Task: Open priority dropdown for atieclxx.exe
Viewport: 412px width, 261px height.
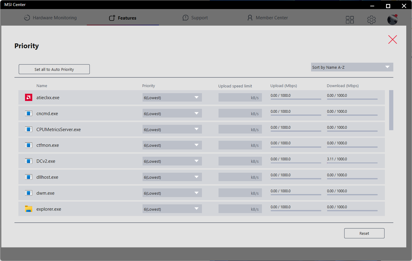Action: pos(172,97)
